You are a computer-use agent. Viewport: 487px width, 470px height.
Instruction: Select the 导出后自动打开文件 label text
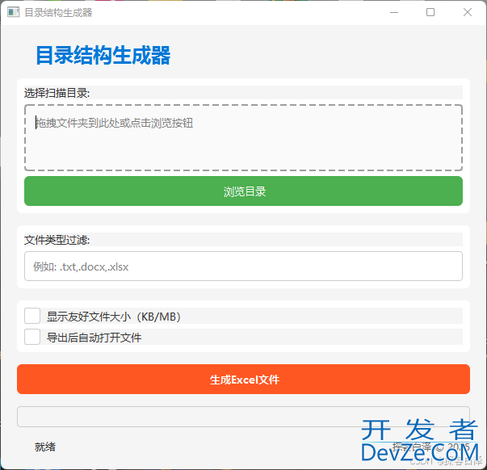tap(94, 338)
